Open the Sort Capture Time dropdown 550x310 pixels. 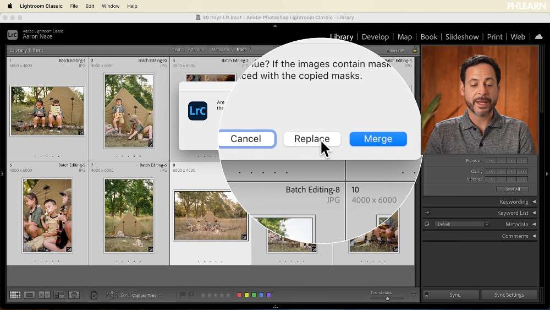pos(146,295)
